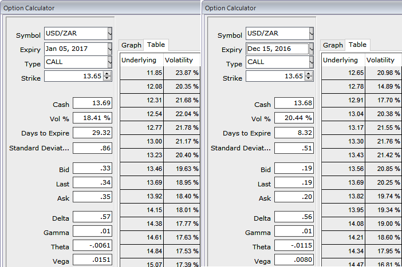Click Strike stepper in left calculator
Screen dimensions: 402x267
(x=107, y=76)
